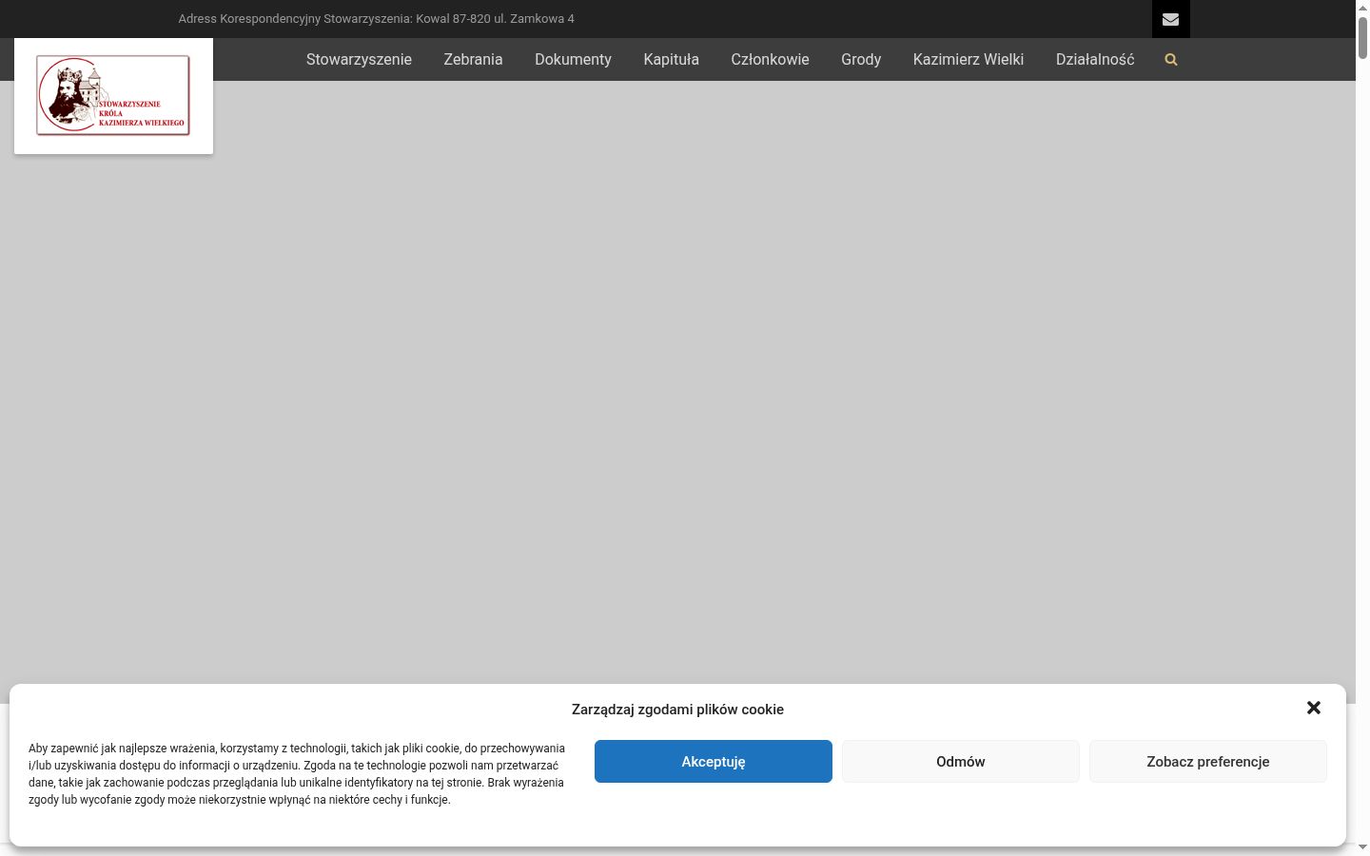The width and height of the screenshot is (1370, 856).
Task: Close the cookie consent banner with X
Action: (1314, 708)
